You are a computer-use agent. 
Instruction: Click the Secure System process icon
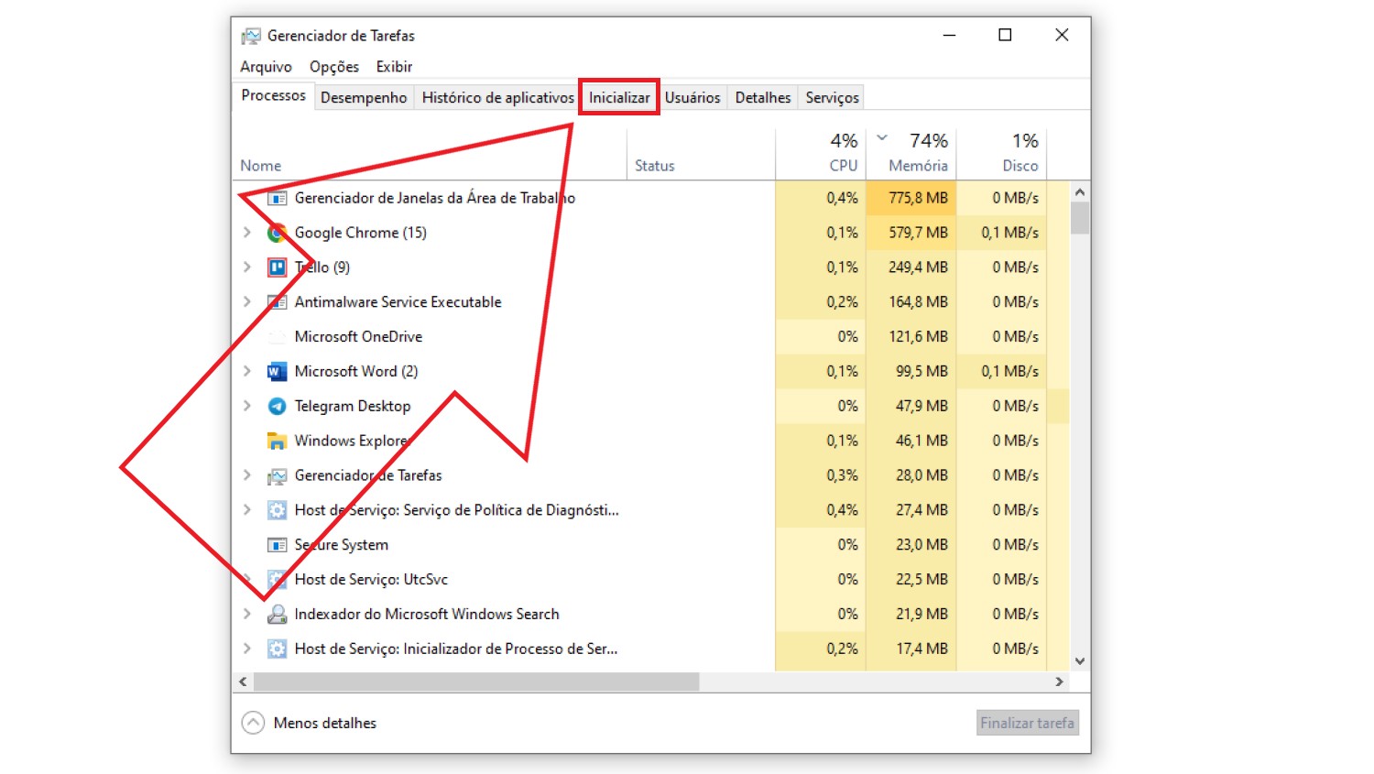coord(277,545)
